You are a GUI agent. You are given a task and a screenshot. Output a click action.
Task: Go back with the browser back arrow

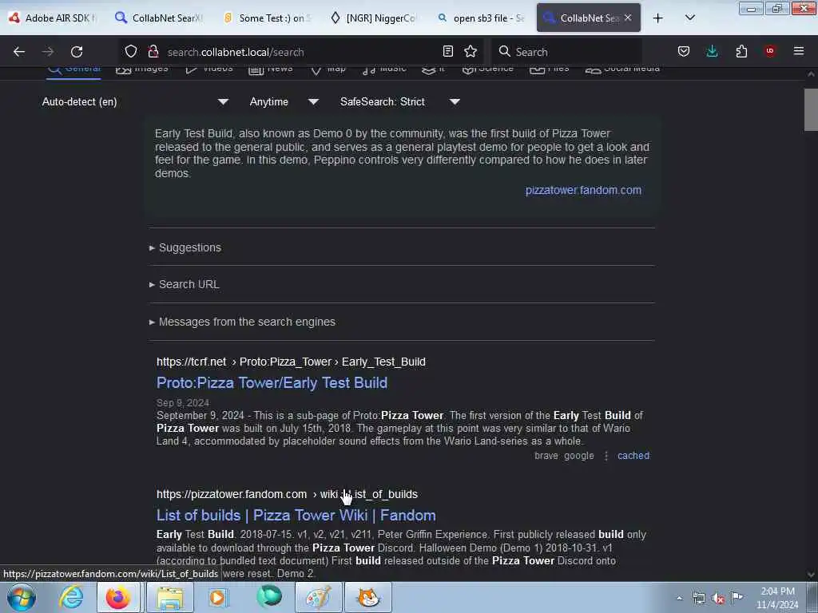pyautogui.click(x=19, y=52)
